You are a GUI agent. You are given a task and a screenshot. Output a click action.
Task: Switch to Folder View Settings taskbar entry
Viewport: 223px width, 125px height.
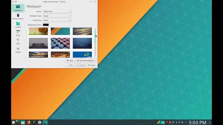coord(45,122)
